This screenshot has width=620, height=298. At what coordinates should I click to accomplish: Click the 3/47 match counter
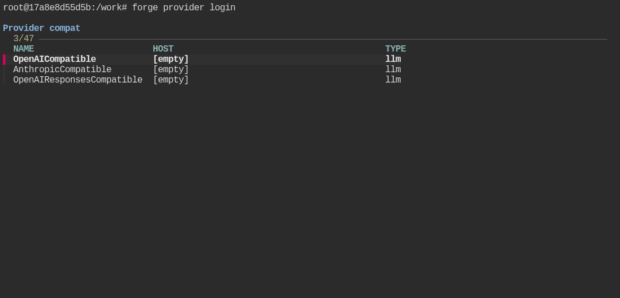pyautogui.click(x=24, y=38)
